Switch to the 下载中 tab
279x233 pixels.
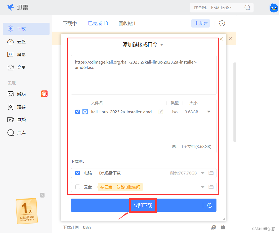pyautogui.click(x=70, y=23)
